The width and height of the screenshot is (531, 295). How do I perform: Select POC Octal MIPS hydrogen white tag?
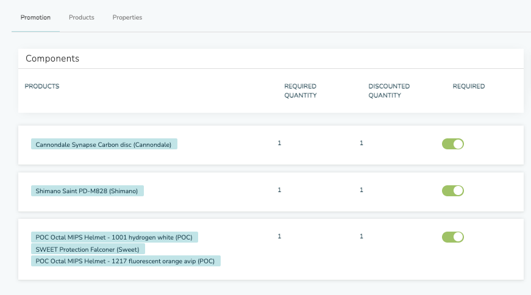coord(115,237)
